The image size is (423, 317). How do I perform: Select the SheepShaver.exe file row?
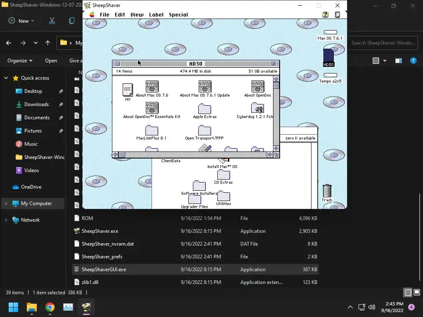pos(195,231)
